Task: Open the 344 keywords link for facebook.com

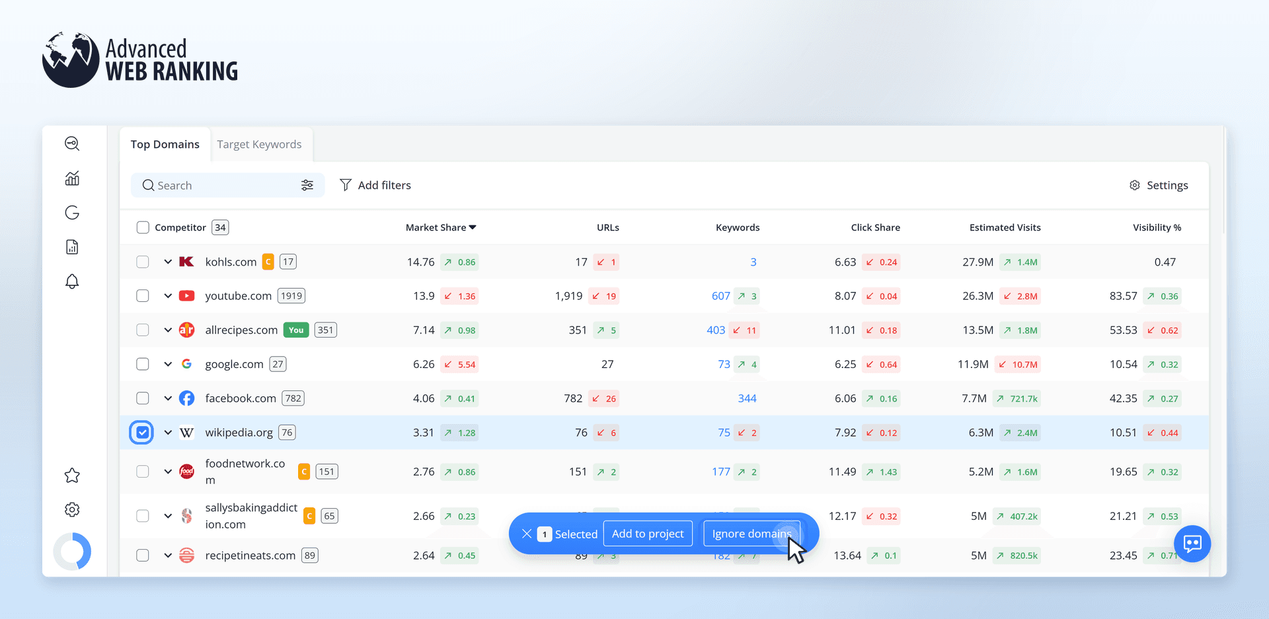Action: click(x=747, y=398)
